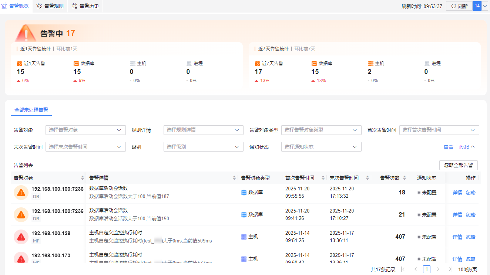This screenshot has width=490, height=275.
Task: Open the 规则详情 filter dropdown
Action: [x=203, y=130]
